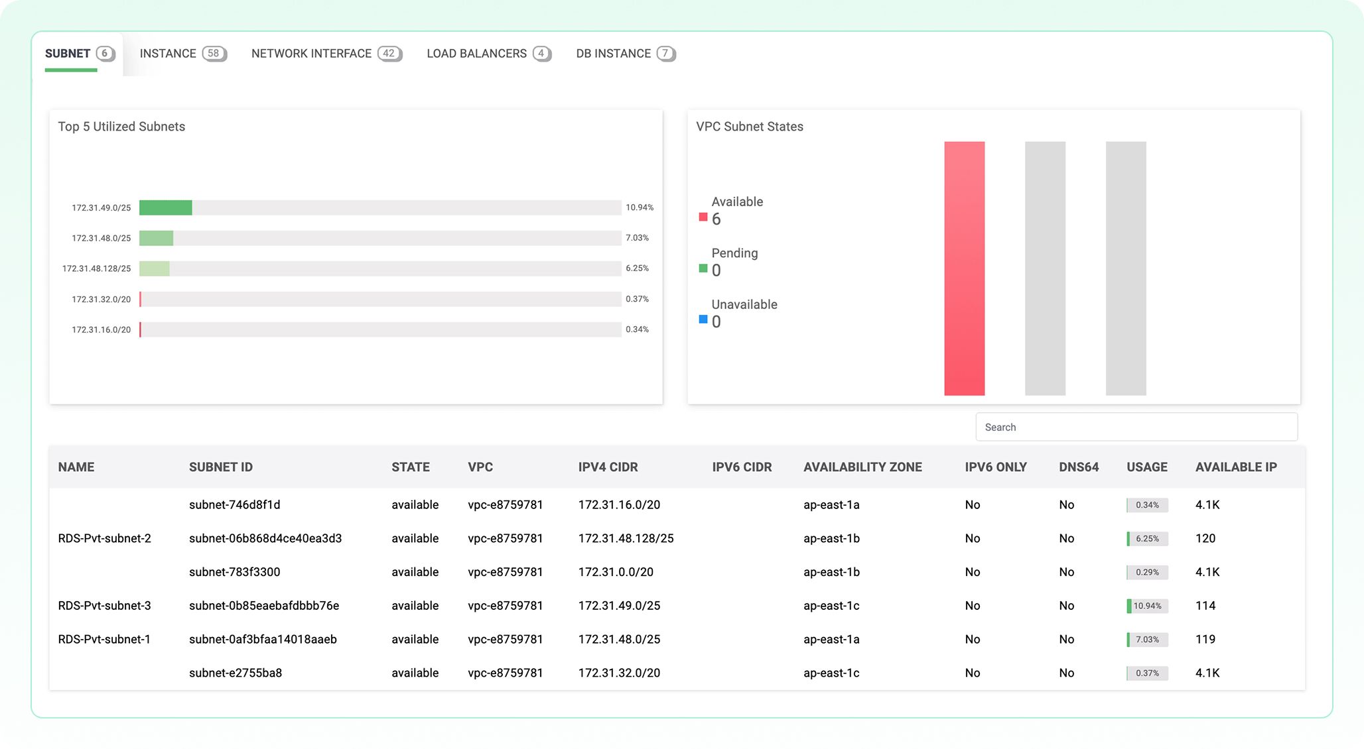The width and height of the screenshot is (1364, 749).
Task: View the DB INSTANCE tab
Action: point(613,54)
